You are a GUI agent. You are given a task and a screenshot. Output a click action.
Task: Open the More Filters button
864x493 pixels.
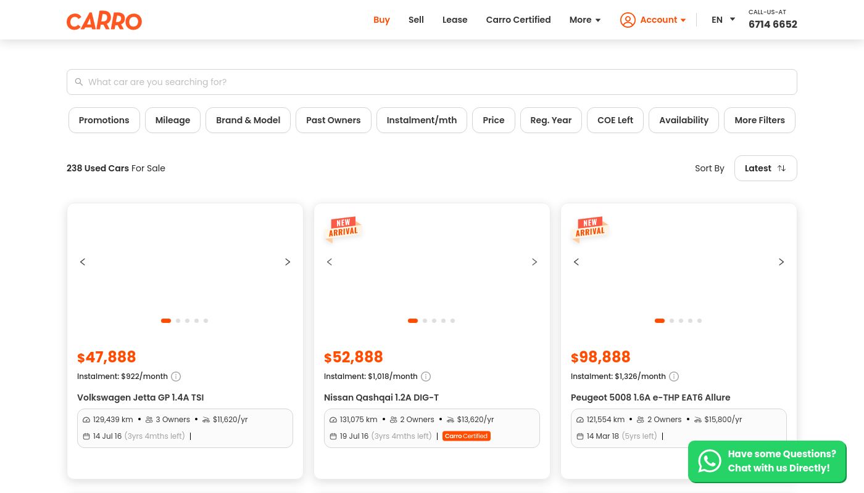pos(760,120)
